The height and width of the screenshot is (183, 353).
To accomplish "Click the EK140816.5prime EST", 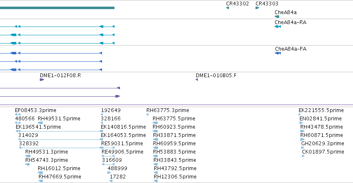I will point(102,131).
